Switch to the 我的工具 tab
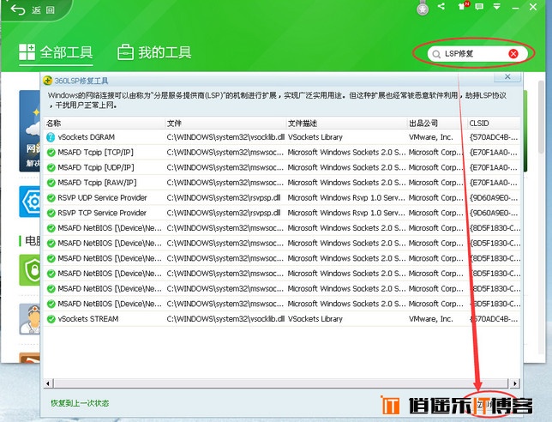552x422 pixels. [154, 52]
